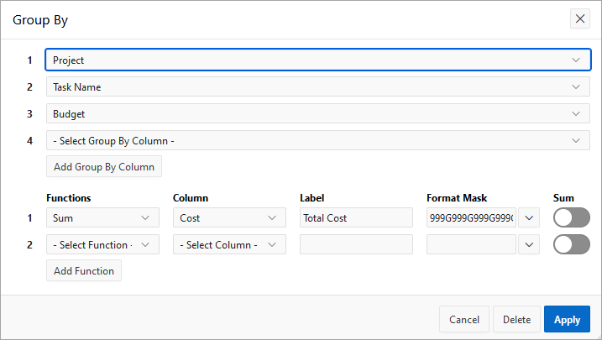This screenshot has width=602, height=340.
Task: Open the Budget group by dropdown
Action: click(x=317, y=113)
